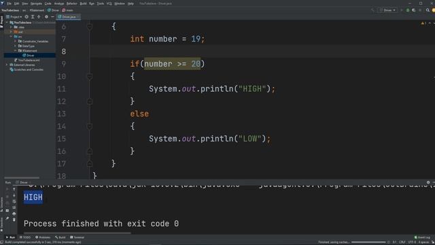Expand External Libraries node
The height and width of the screenshot is (245, 435).
pyautogui.click(x=7, y=65)
